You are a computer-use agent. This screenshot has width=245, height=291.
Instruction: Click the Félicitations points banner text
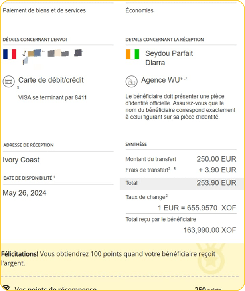(x=108, y=258)
